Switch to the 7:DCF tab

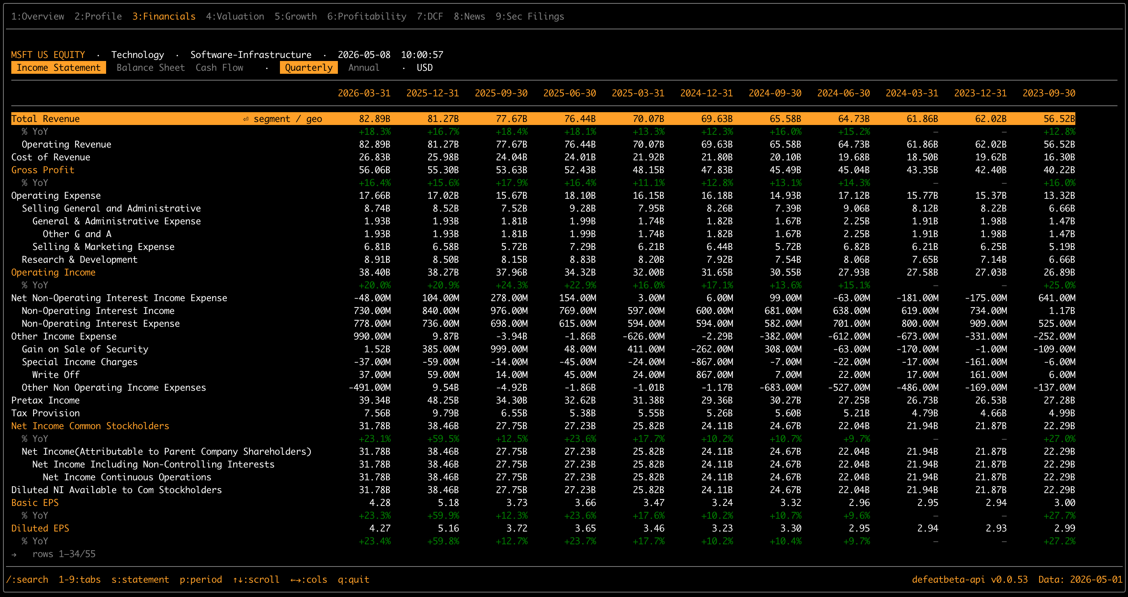pyautogui.click(x=430, y=16)
